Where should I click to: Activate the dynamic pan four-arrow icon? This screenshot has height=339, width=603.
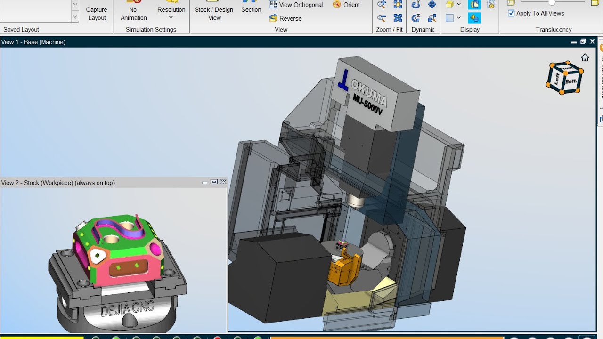coord(432,5)
